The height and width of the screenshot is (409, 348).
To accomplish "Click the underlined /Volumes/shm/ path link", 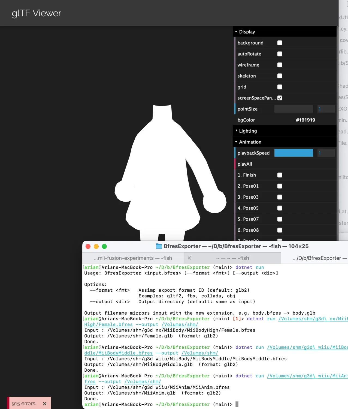I will click(180, 324).
